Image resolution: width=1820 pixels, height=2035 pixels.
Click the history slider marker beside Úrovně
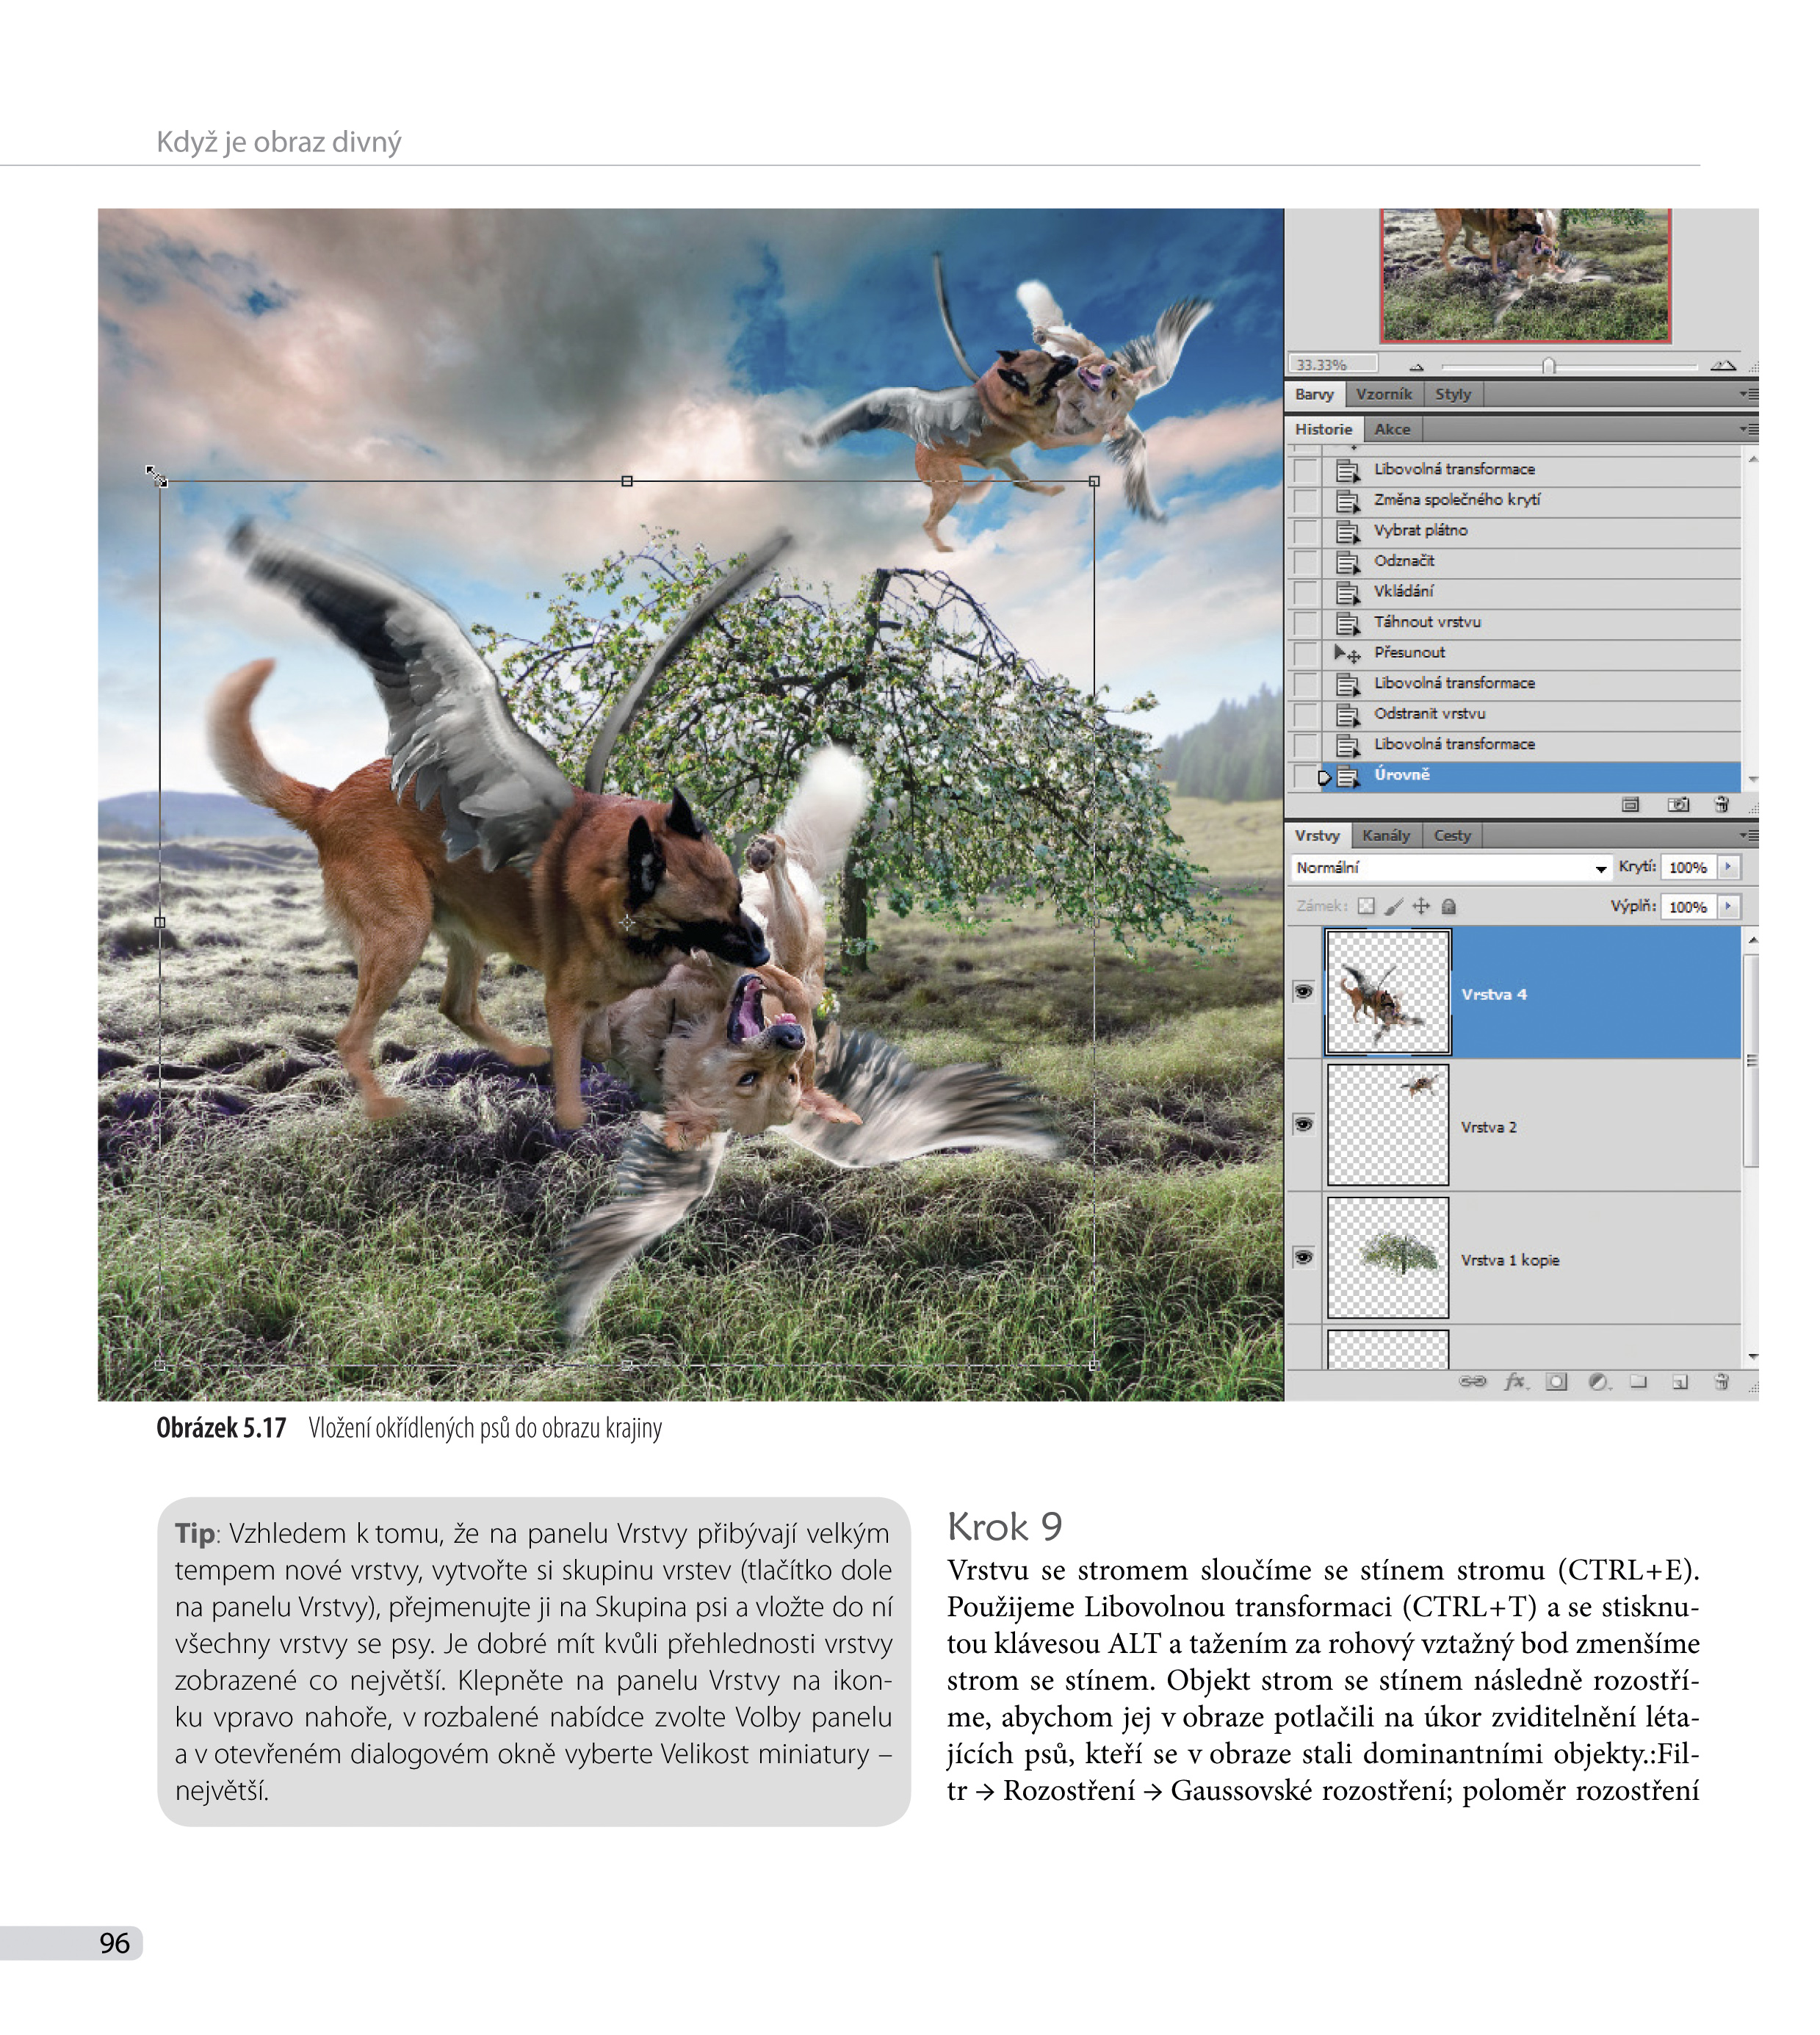pos(1324,777)
